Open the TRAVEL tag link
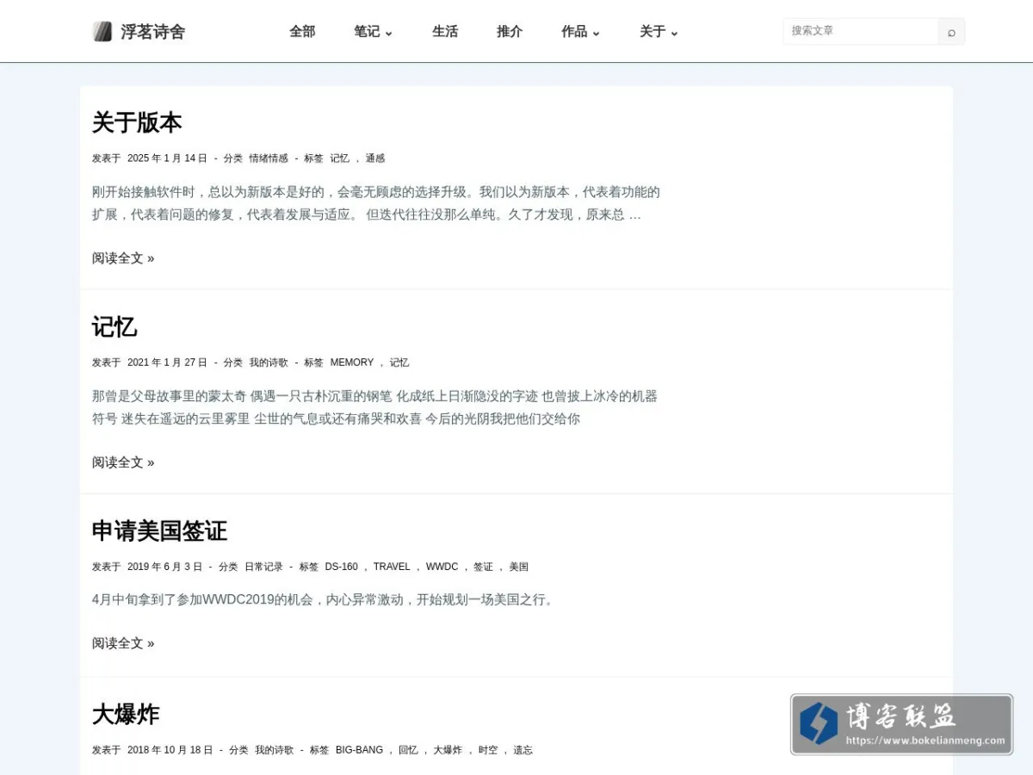The width and height of the screenshot is (1033, 775). coord(392,567)
